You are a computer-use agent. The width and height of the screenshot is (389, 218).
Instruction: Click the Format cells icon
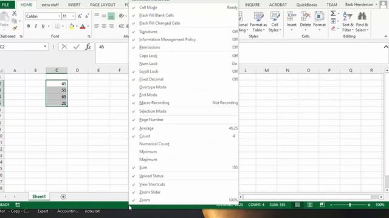[319, 16]
